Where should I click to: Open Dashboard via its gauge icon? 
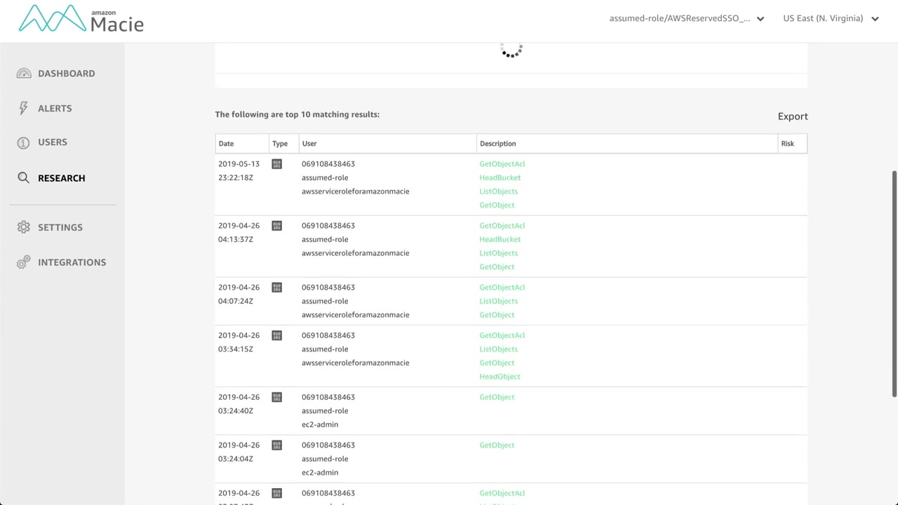tap(24, 74)
